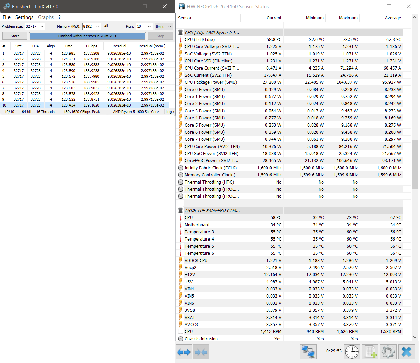Click the Minimum column header in HWiNFO

tap(315, 18)
